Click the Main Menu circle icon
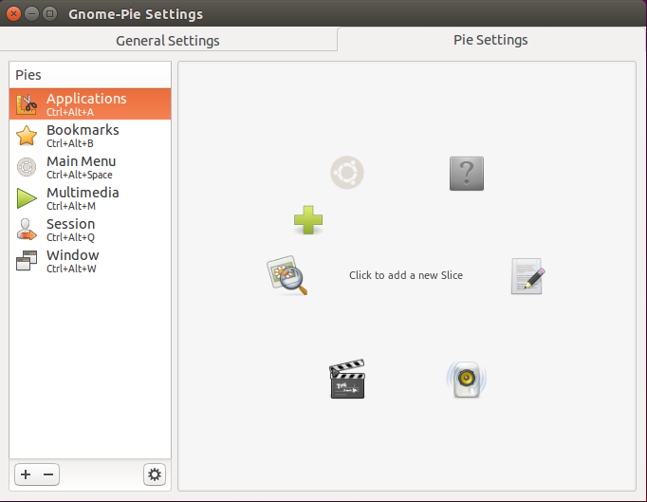Screen dimensions: 647x502 (27, 167)
